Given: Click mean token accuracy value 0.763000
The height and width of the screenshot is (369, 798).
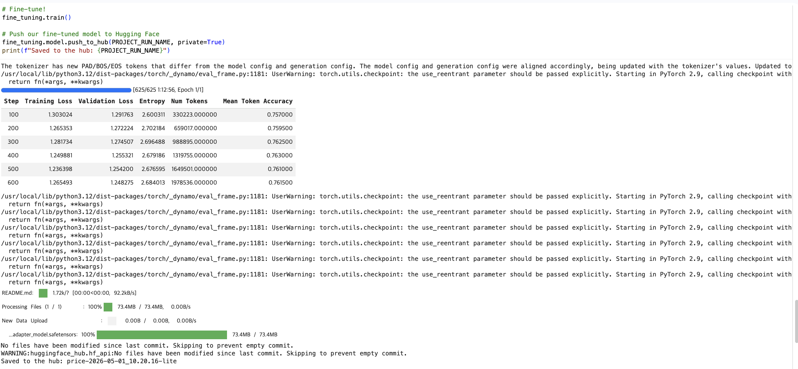Looking at the screenshot, I should (279, 155).
